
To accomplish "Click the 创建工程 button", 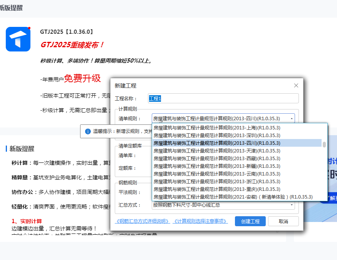I will [250, 221].
